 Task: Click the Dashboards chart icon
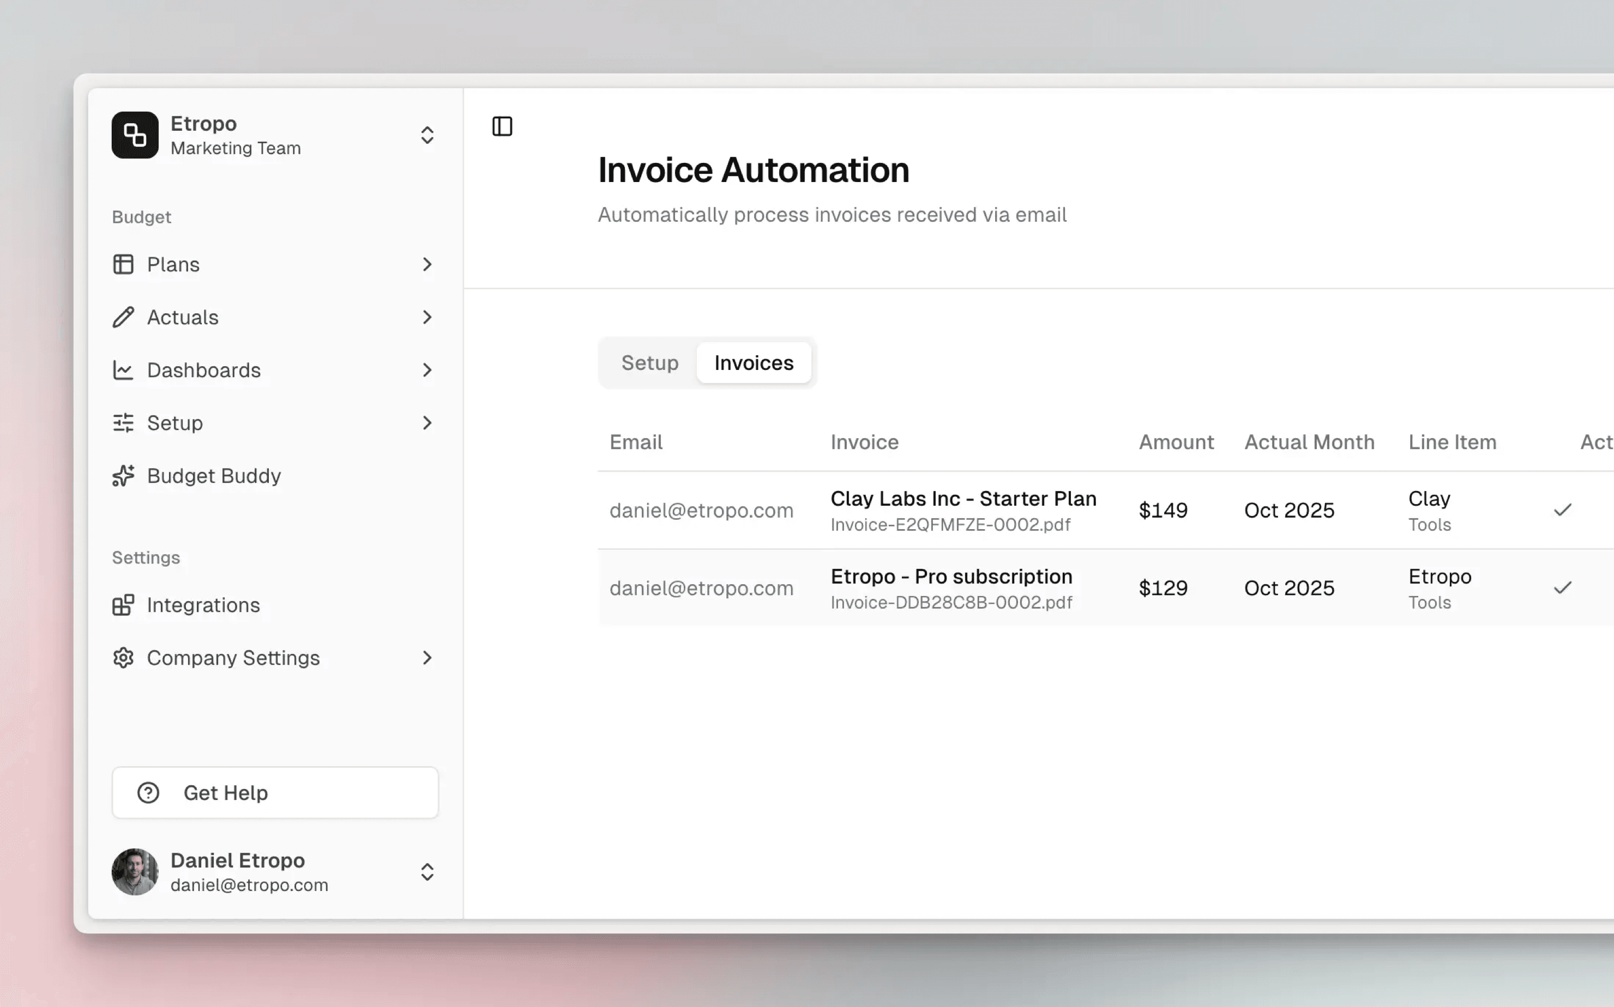click(x=123, y=369)
